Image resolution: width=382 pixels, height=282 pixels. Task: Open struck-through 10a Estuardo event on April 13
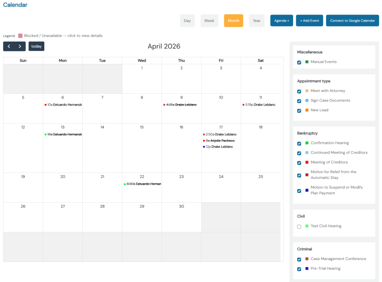[x=63, y=134]
